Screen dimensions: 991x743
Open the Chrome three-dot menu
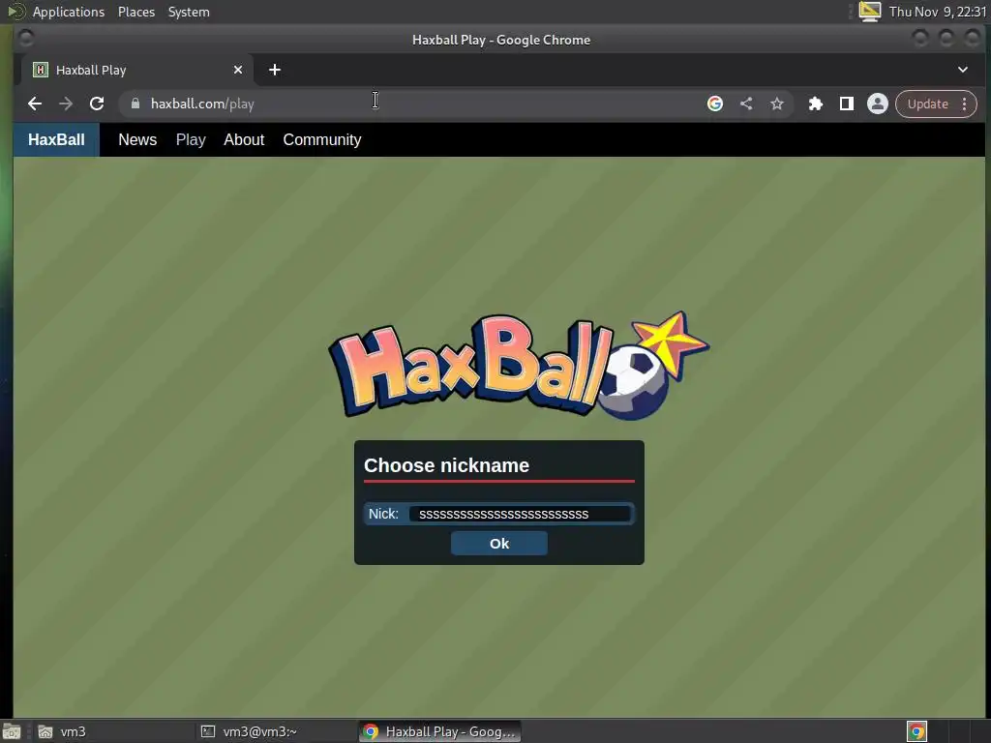965,104
